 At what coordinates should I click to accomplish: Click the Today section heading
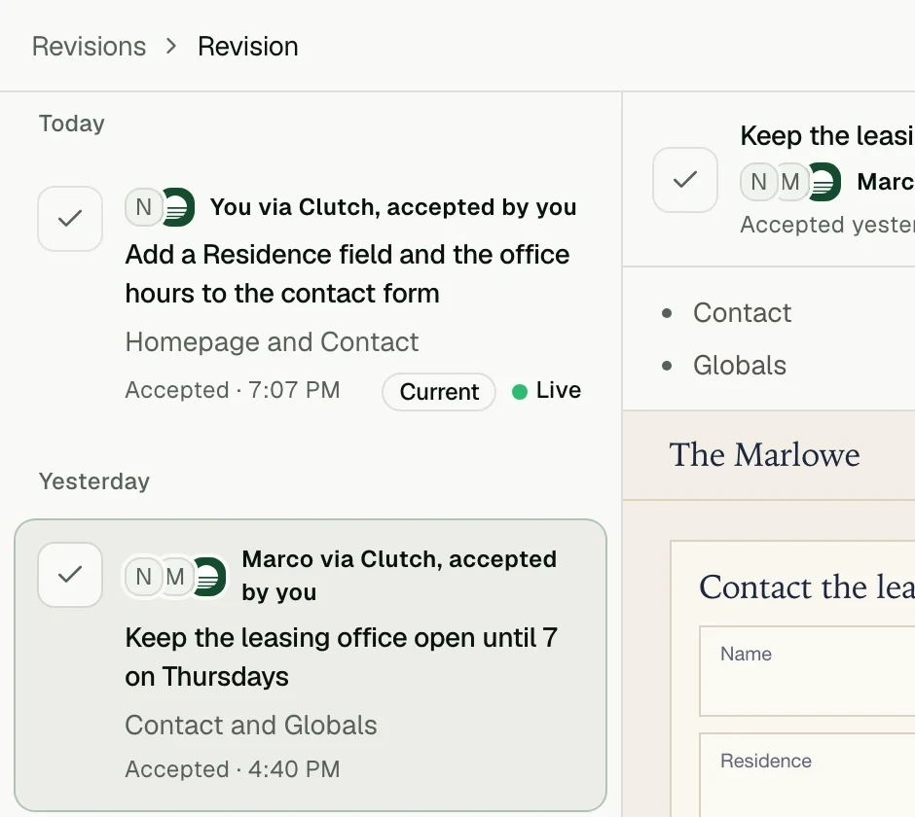coord(72,124)
